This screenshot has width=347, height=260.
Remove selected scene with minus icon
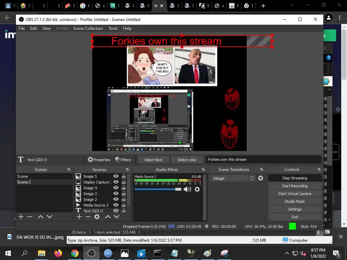point(30,217)
